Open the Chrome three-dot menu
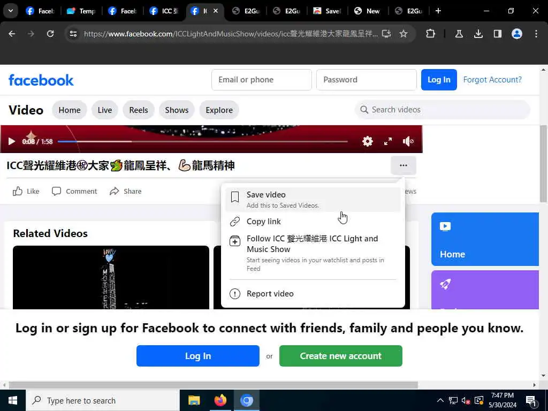The width and height of the screenshot is (548, 411). pos(536,34)
